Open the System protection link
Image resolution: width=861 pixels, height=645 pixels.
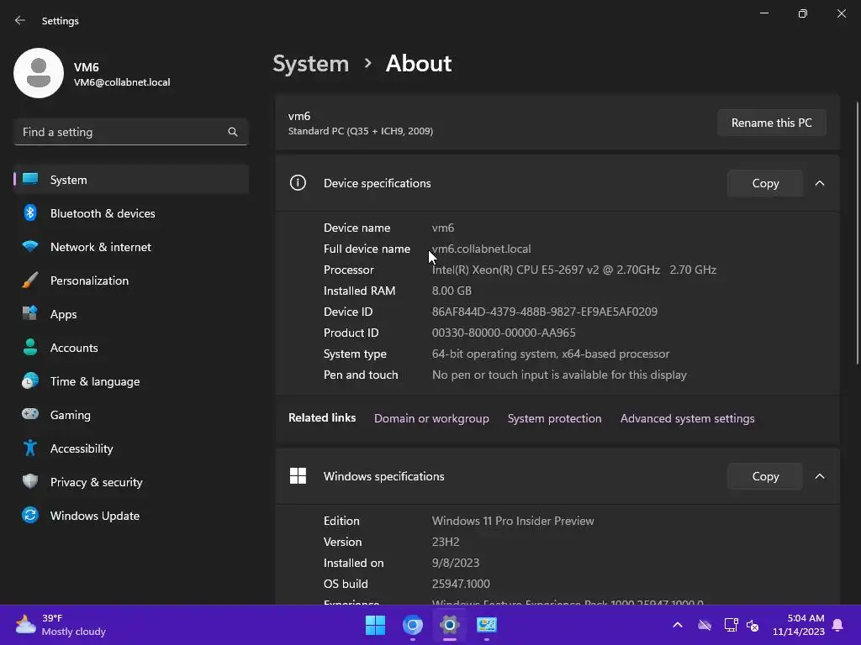[x=554, y=418]
